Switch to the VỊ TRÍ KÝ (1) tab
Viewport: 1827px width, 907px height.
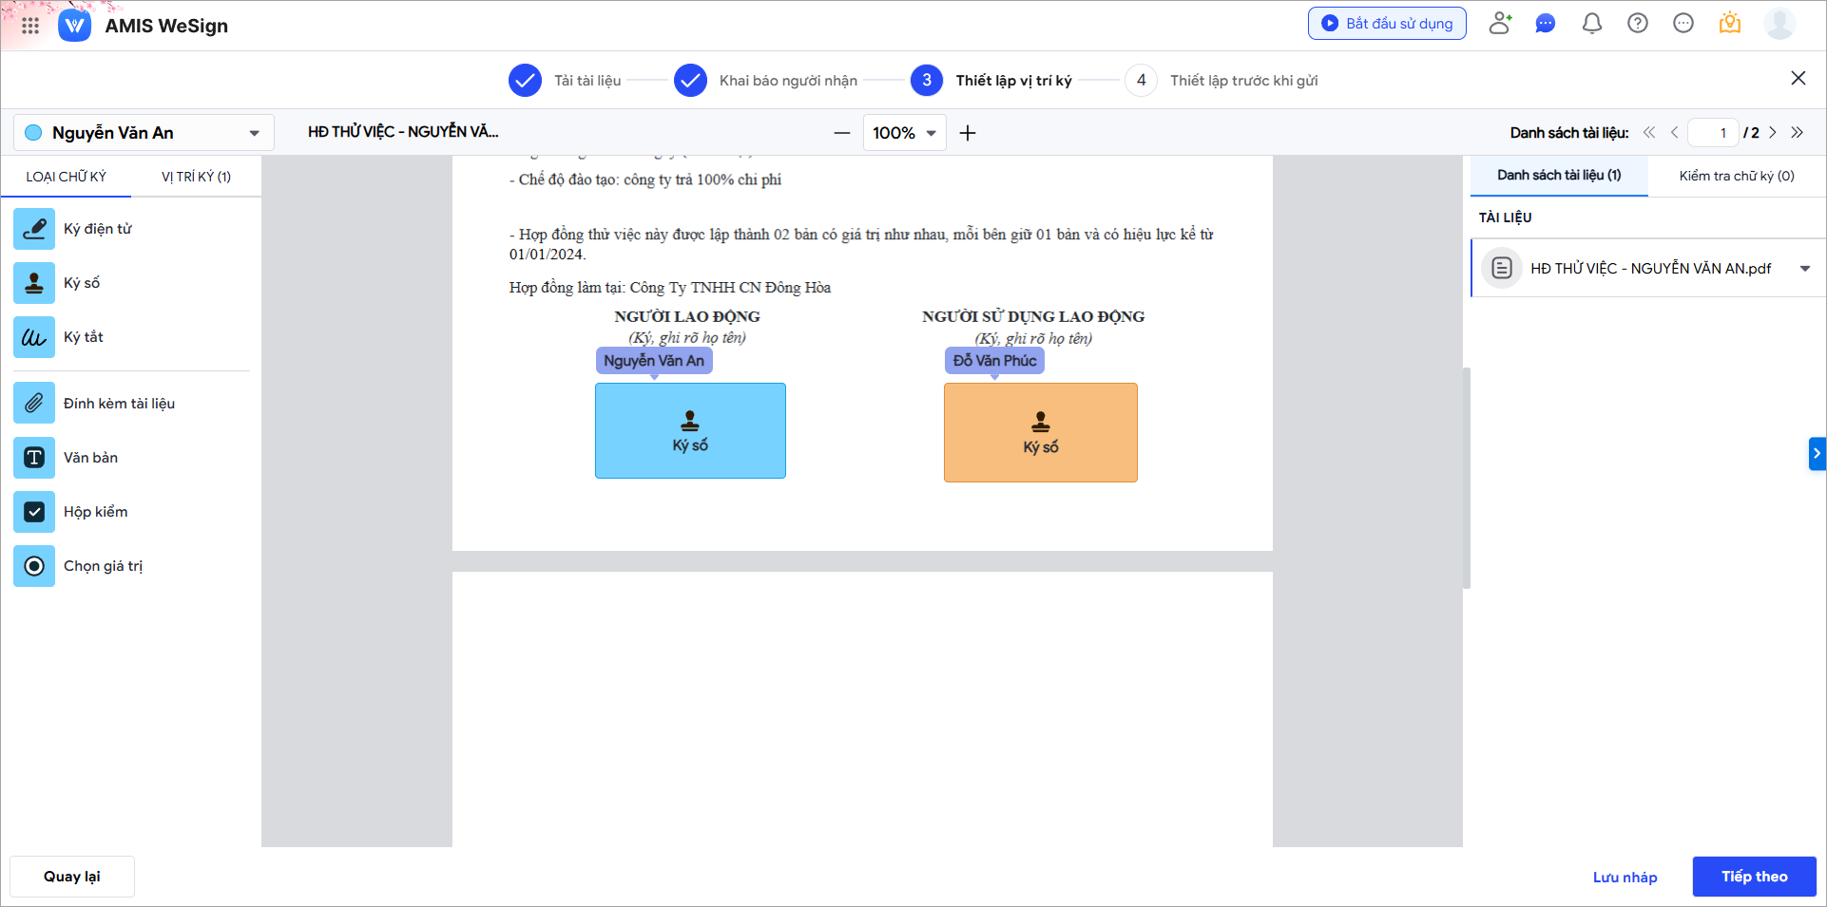coord(196,177)
